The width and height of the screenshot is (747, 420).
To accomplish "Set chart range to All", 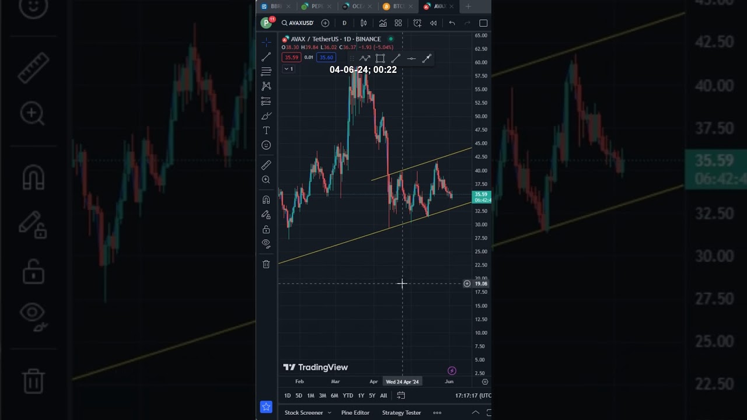I will [383, 395].
